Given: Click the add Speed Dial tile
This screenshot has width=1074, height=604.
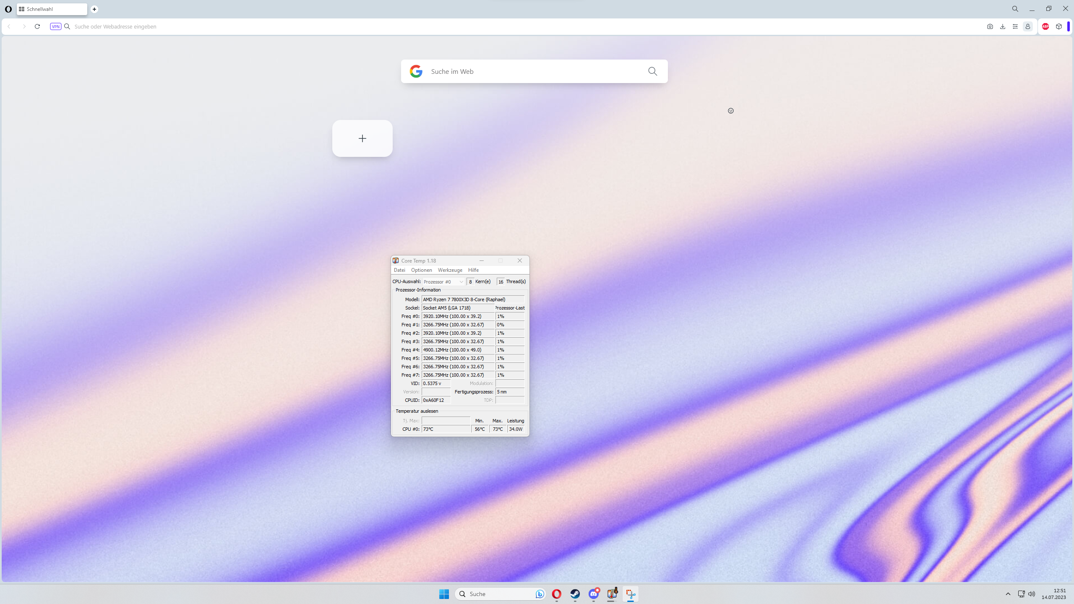Looking at the screenshot, I should 362,138.
